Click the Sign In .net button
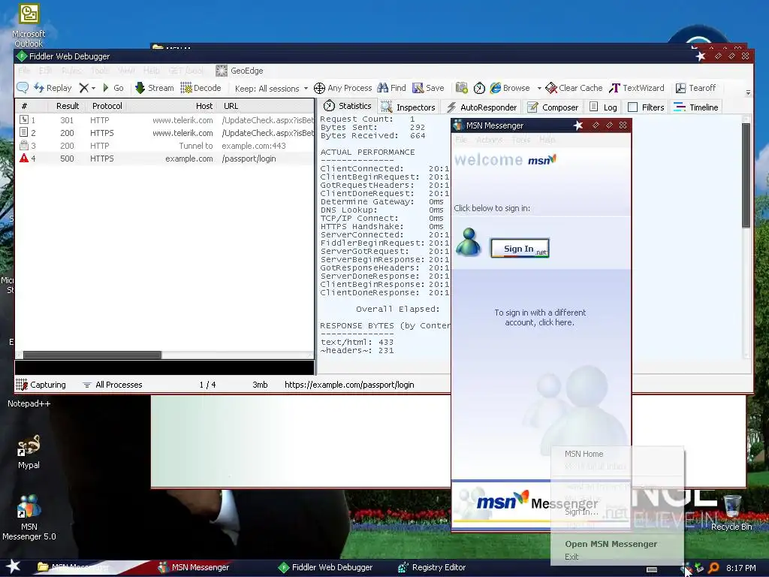 (x=520, y=248)
